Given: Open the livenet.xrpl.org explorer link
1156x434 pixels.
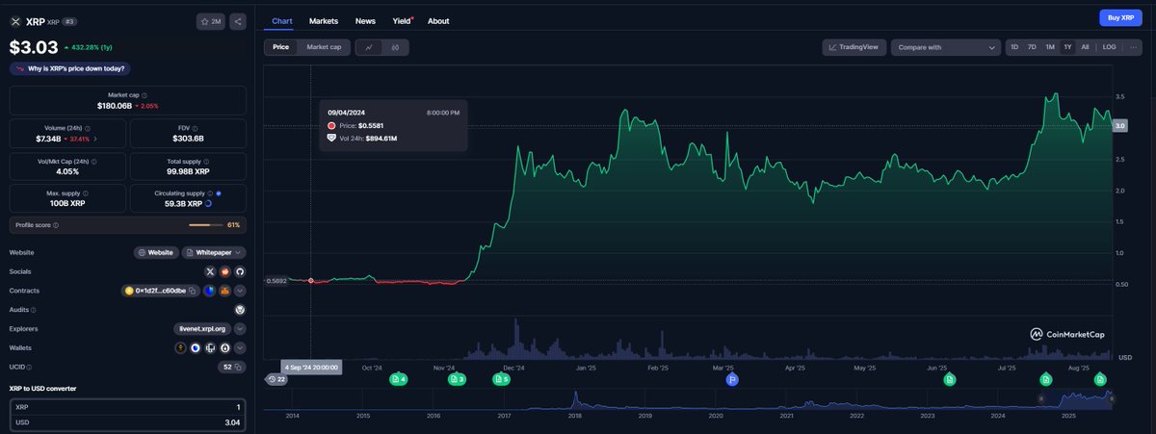Looking at the screenshot, I should [x=201, y=328].
